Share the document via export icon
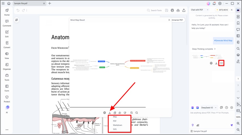This screenshot has width=242, height=135. [x=184, y=10]
